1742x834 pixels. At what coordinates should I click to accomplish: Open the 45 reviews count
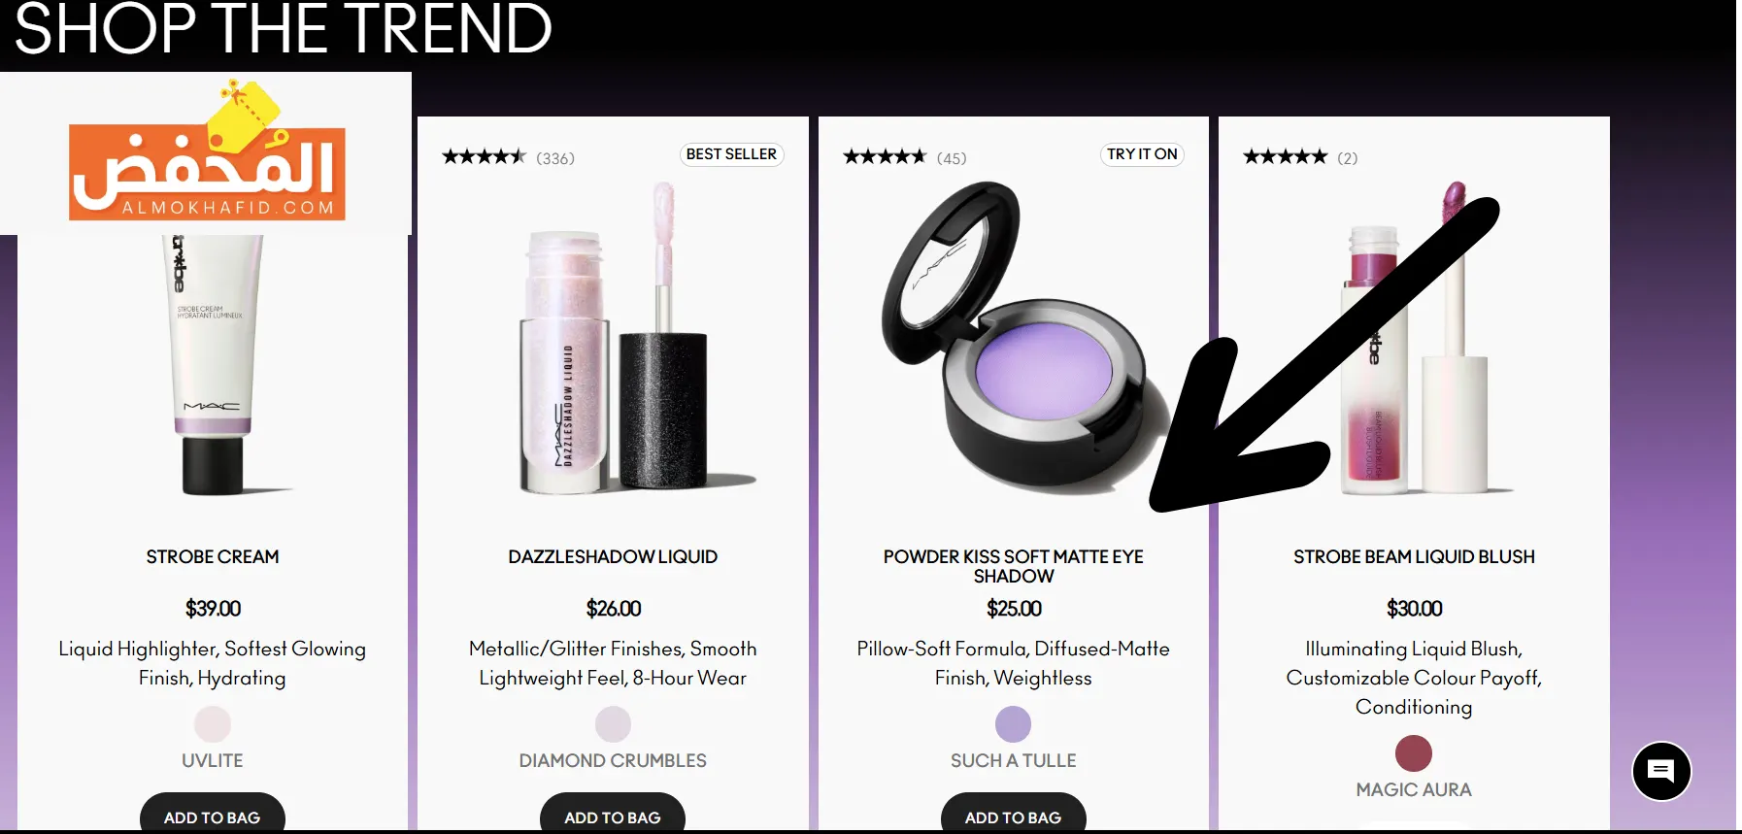[x=952, y=158]
